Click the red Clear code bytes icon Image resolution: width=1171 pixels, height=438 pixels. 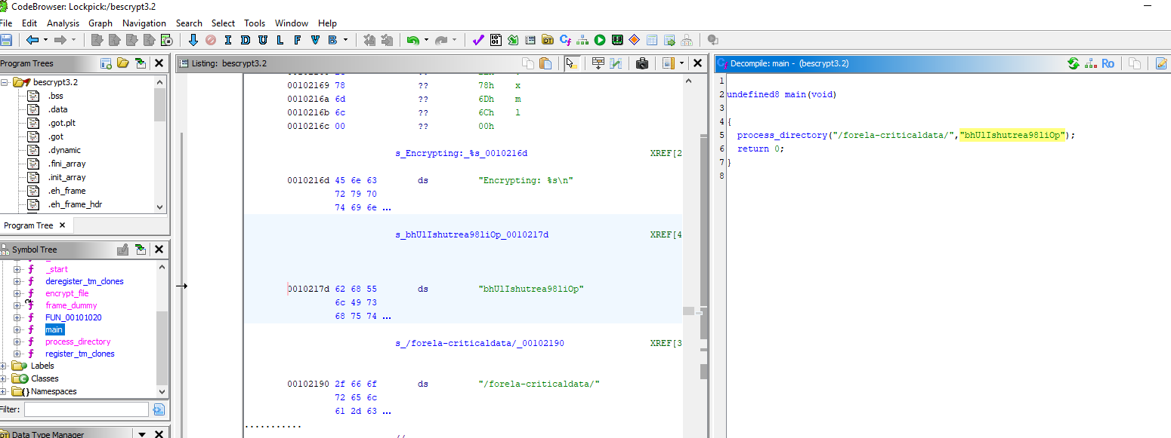(211, 40)
